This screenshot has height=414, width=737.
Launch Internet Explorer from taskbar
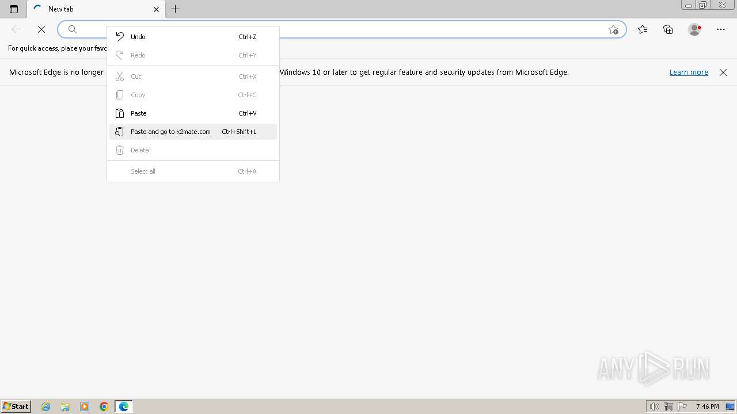click(x=46, y=407)
